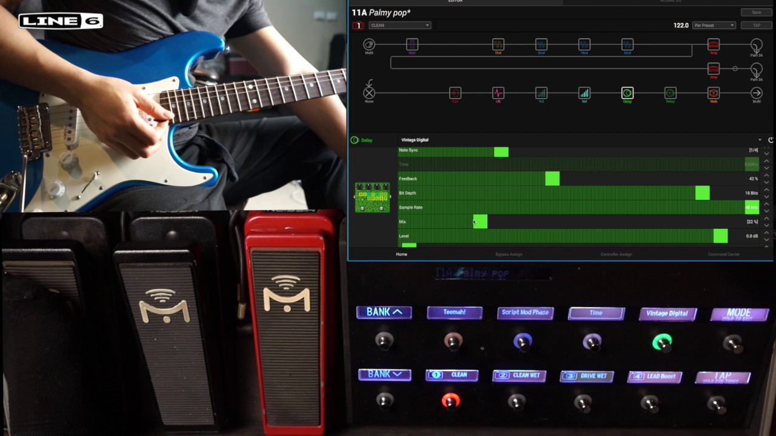Screen dimensions: 776x436
Task: Click the TAP tempo button
Action: pyautogui.click(x=756, y=25)
